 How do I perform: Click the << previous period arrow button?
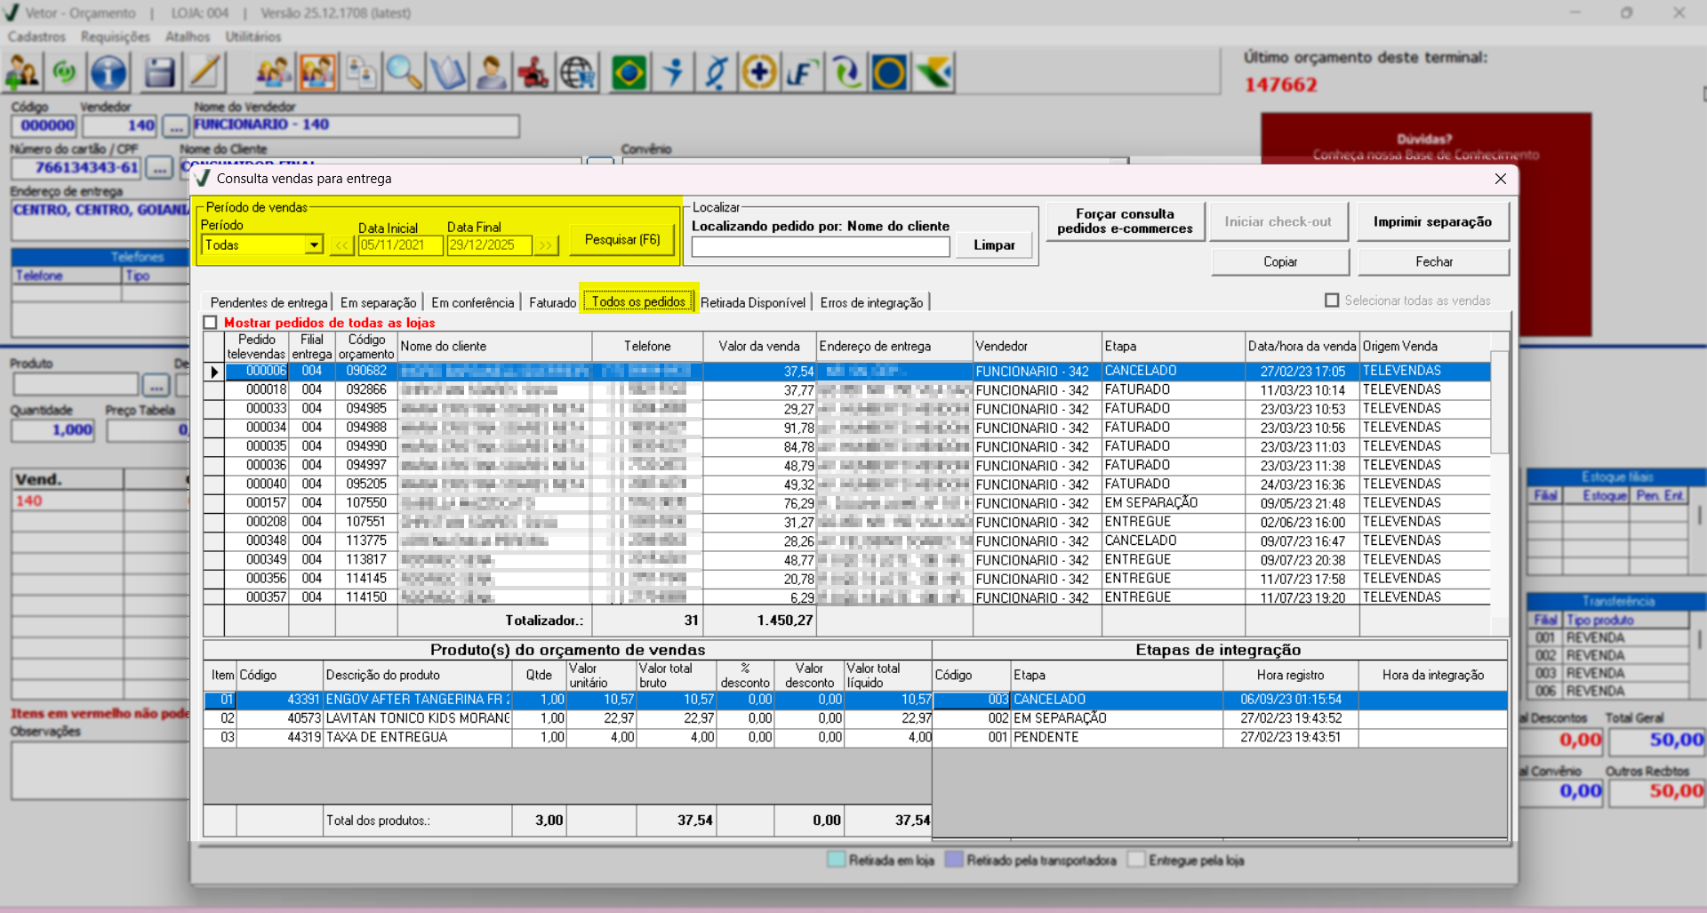pos(341,245)
